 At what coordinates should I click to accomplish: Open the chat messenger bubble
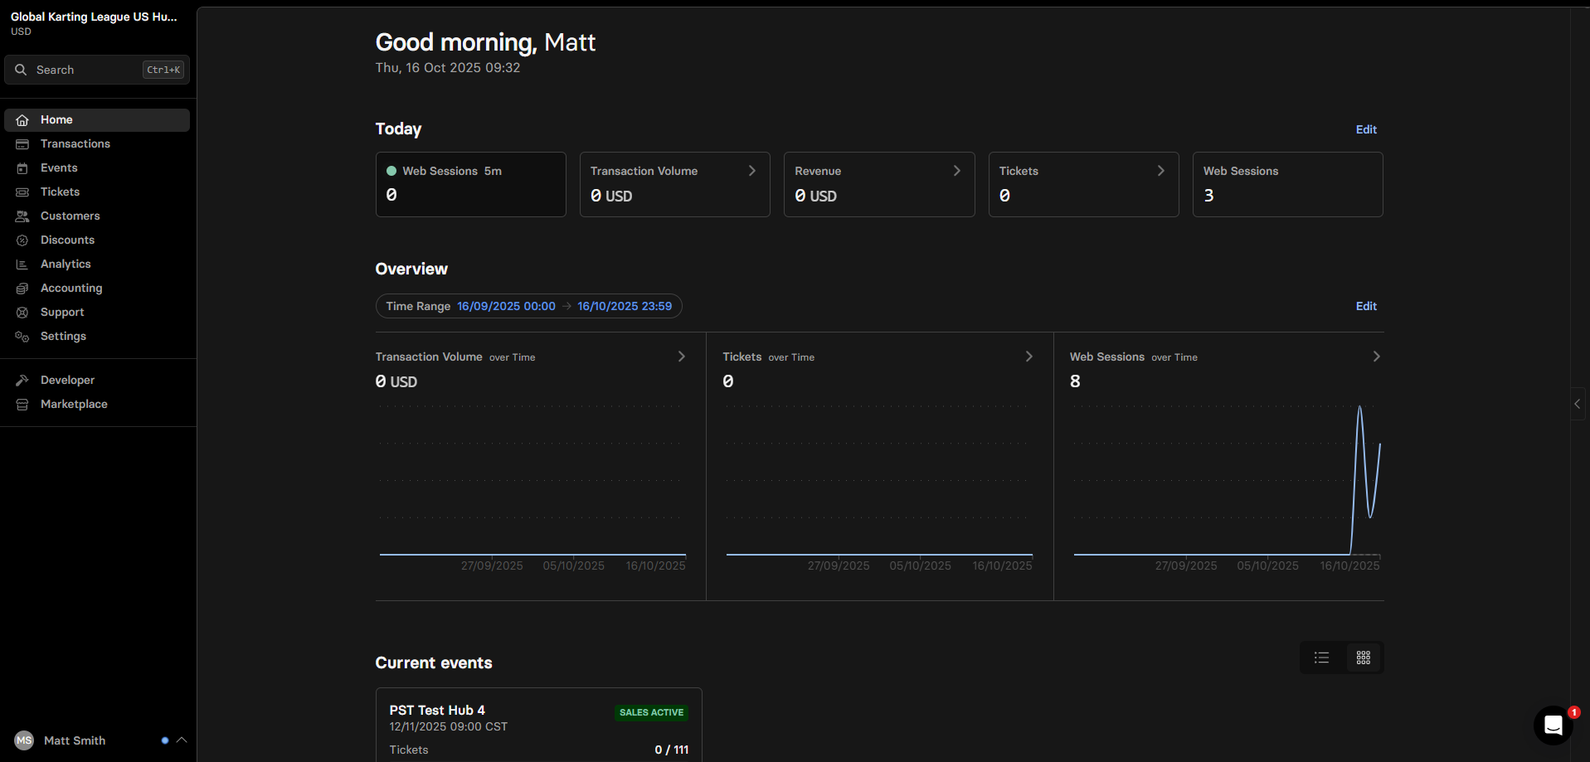[x=1554, y=726]
